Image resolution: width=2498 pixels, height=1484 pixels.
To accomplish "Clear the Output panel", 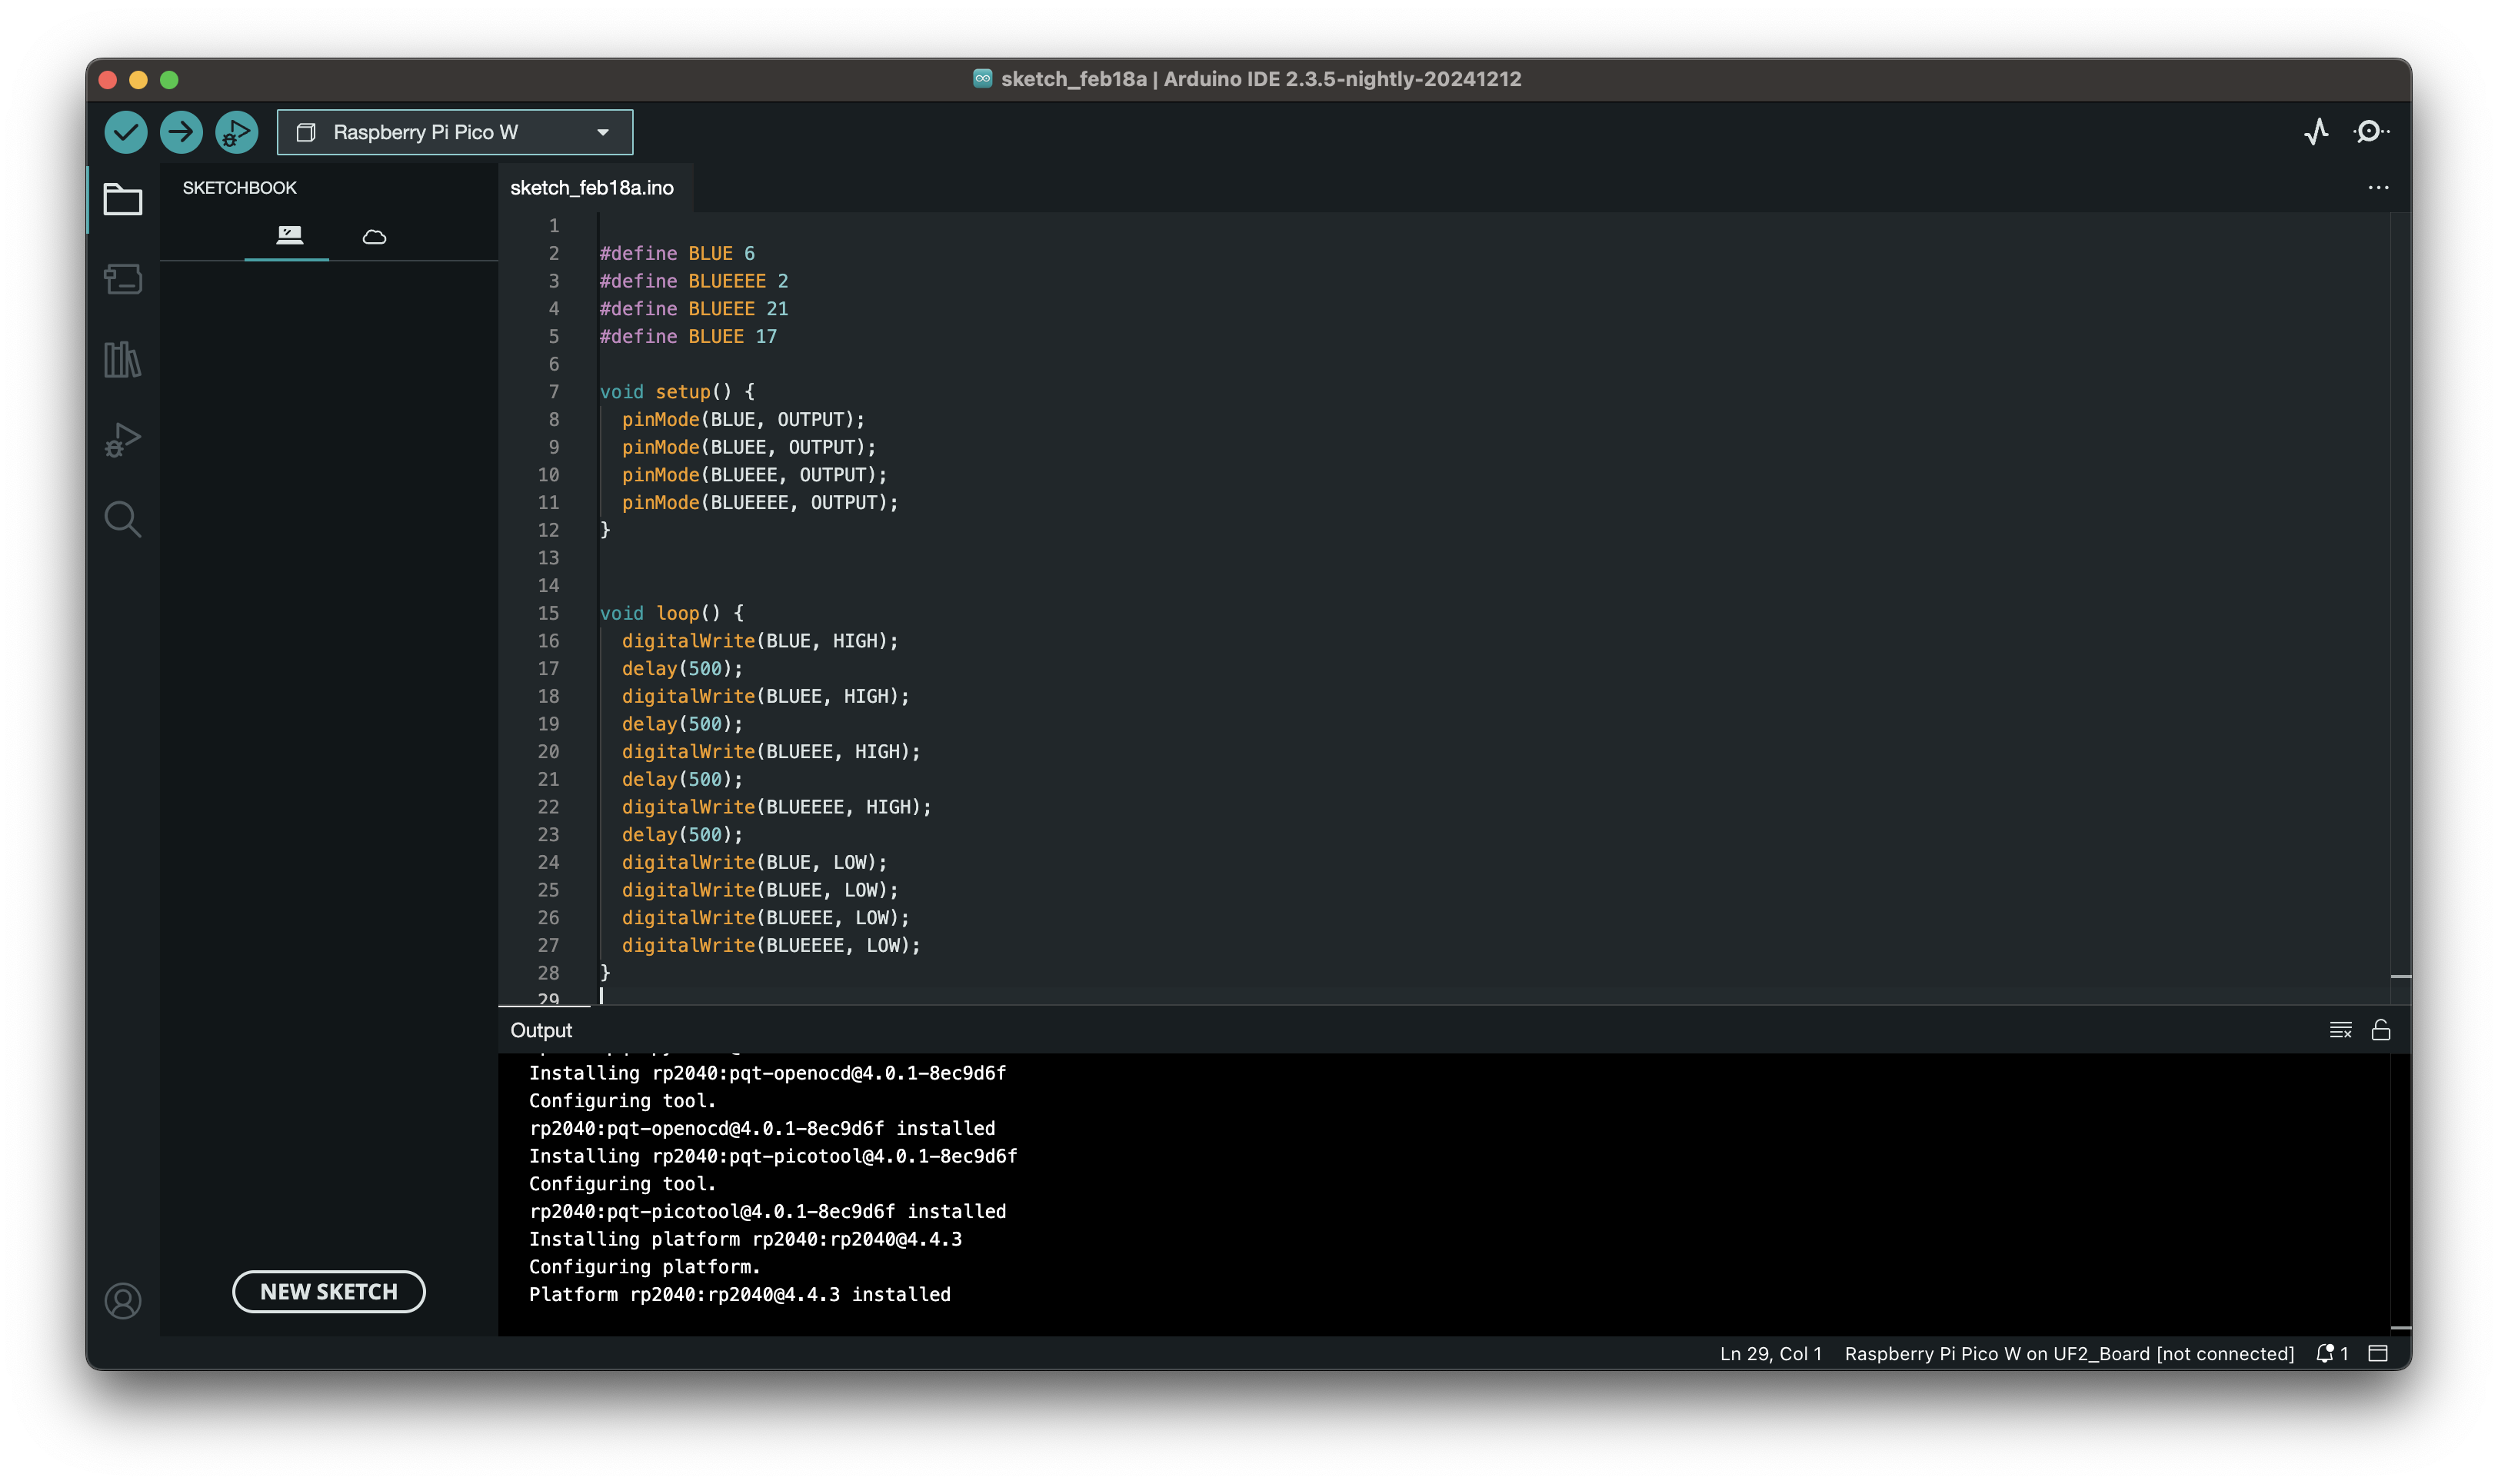I will coord(2340,1030).
